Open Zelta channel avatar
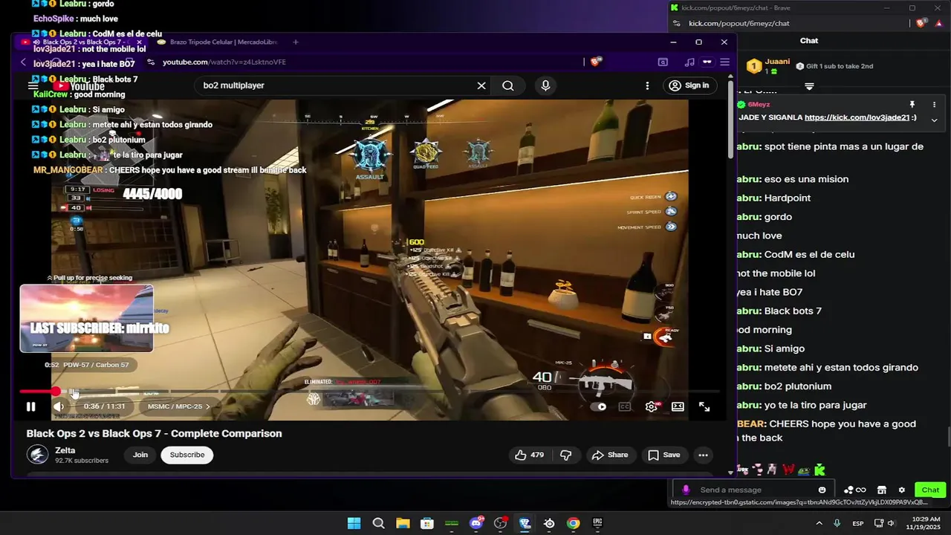 [x=37, y=455]
